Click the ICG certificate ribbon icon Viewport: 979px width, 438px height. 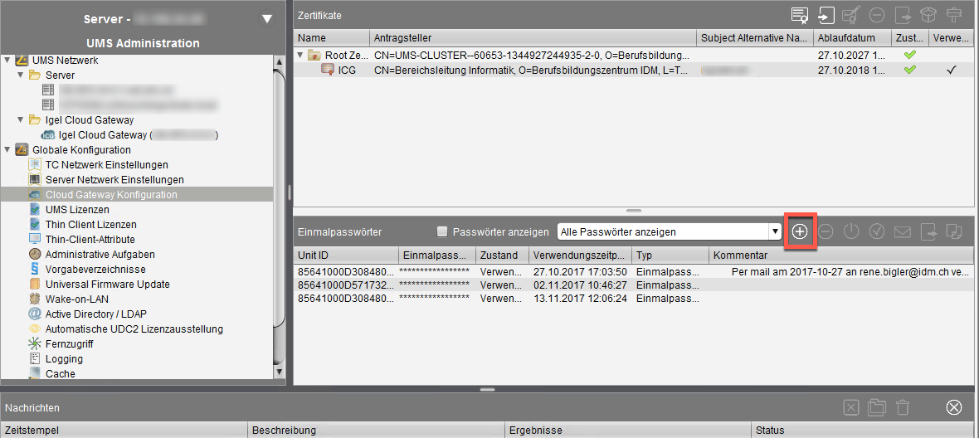coord(327,69)
